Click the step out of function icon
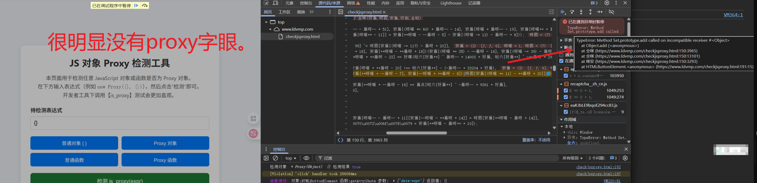757x183 pixels. coord(590,12)
